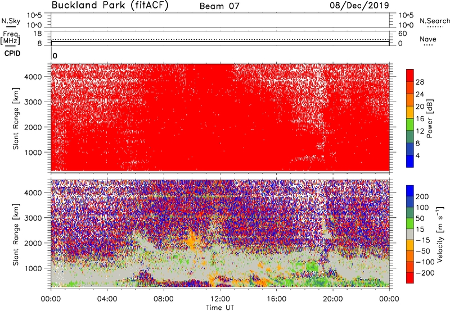Click the 'Time UT' axis title
The image size is (450, 311).
point(220,308)
